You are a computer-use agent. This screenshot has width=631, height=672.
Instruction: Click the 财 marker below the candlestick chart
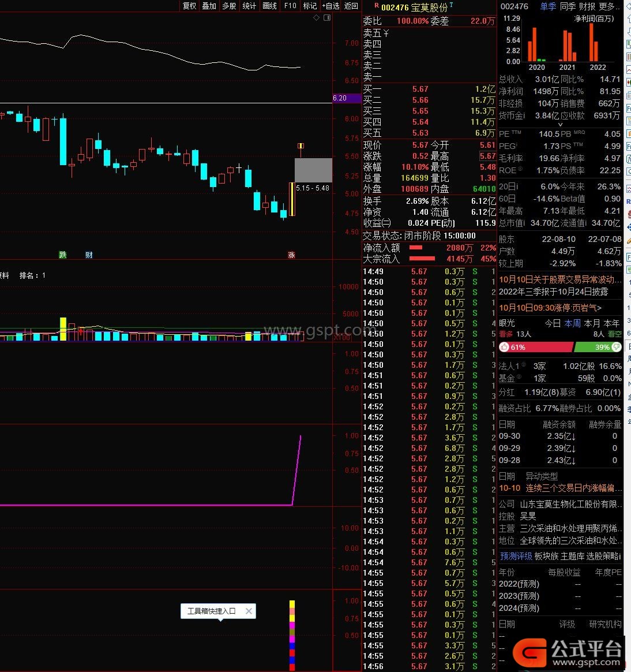pos(89,255)
